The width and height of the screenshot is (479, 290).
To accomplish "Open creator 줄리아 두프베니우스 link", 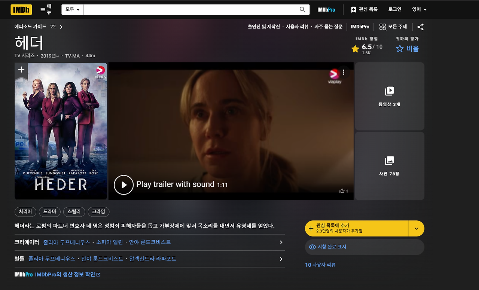I will point(67,242).
